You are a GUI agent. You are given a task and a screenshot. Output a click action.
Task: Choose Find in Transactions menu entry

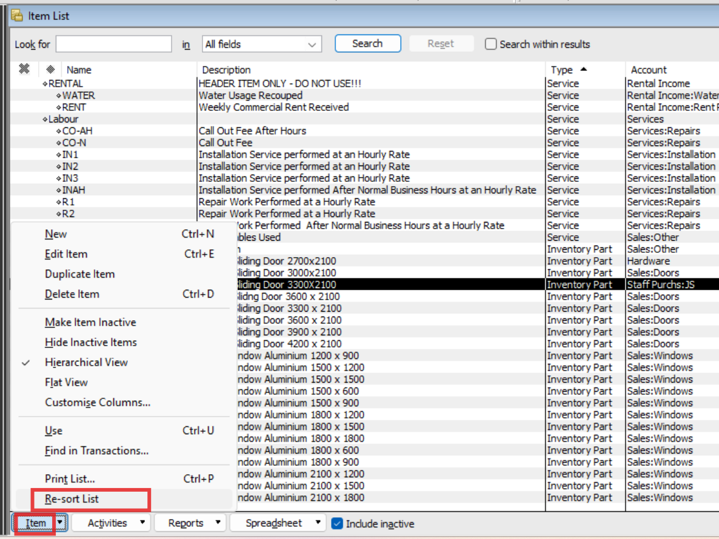124,451
